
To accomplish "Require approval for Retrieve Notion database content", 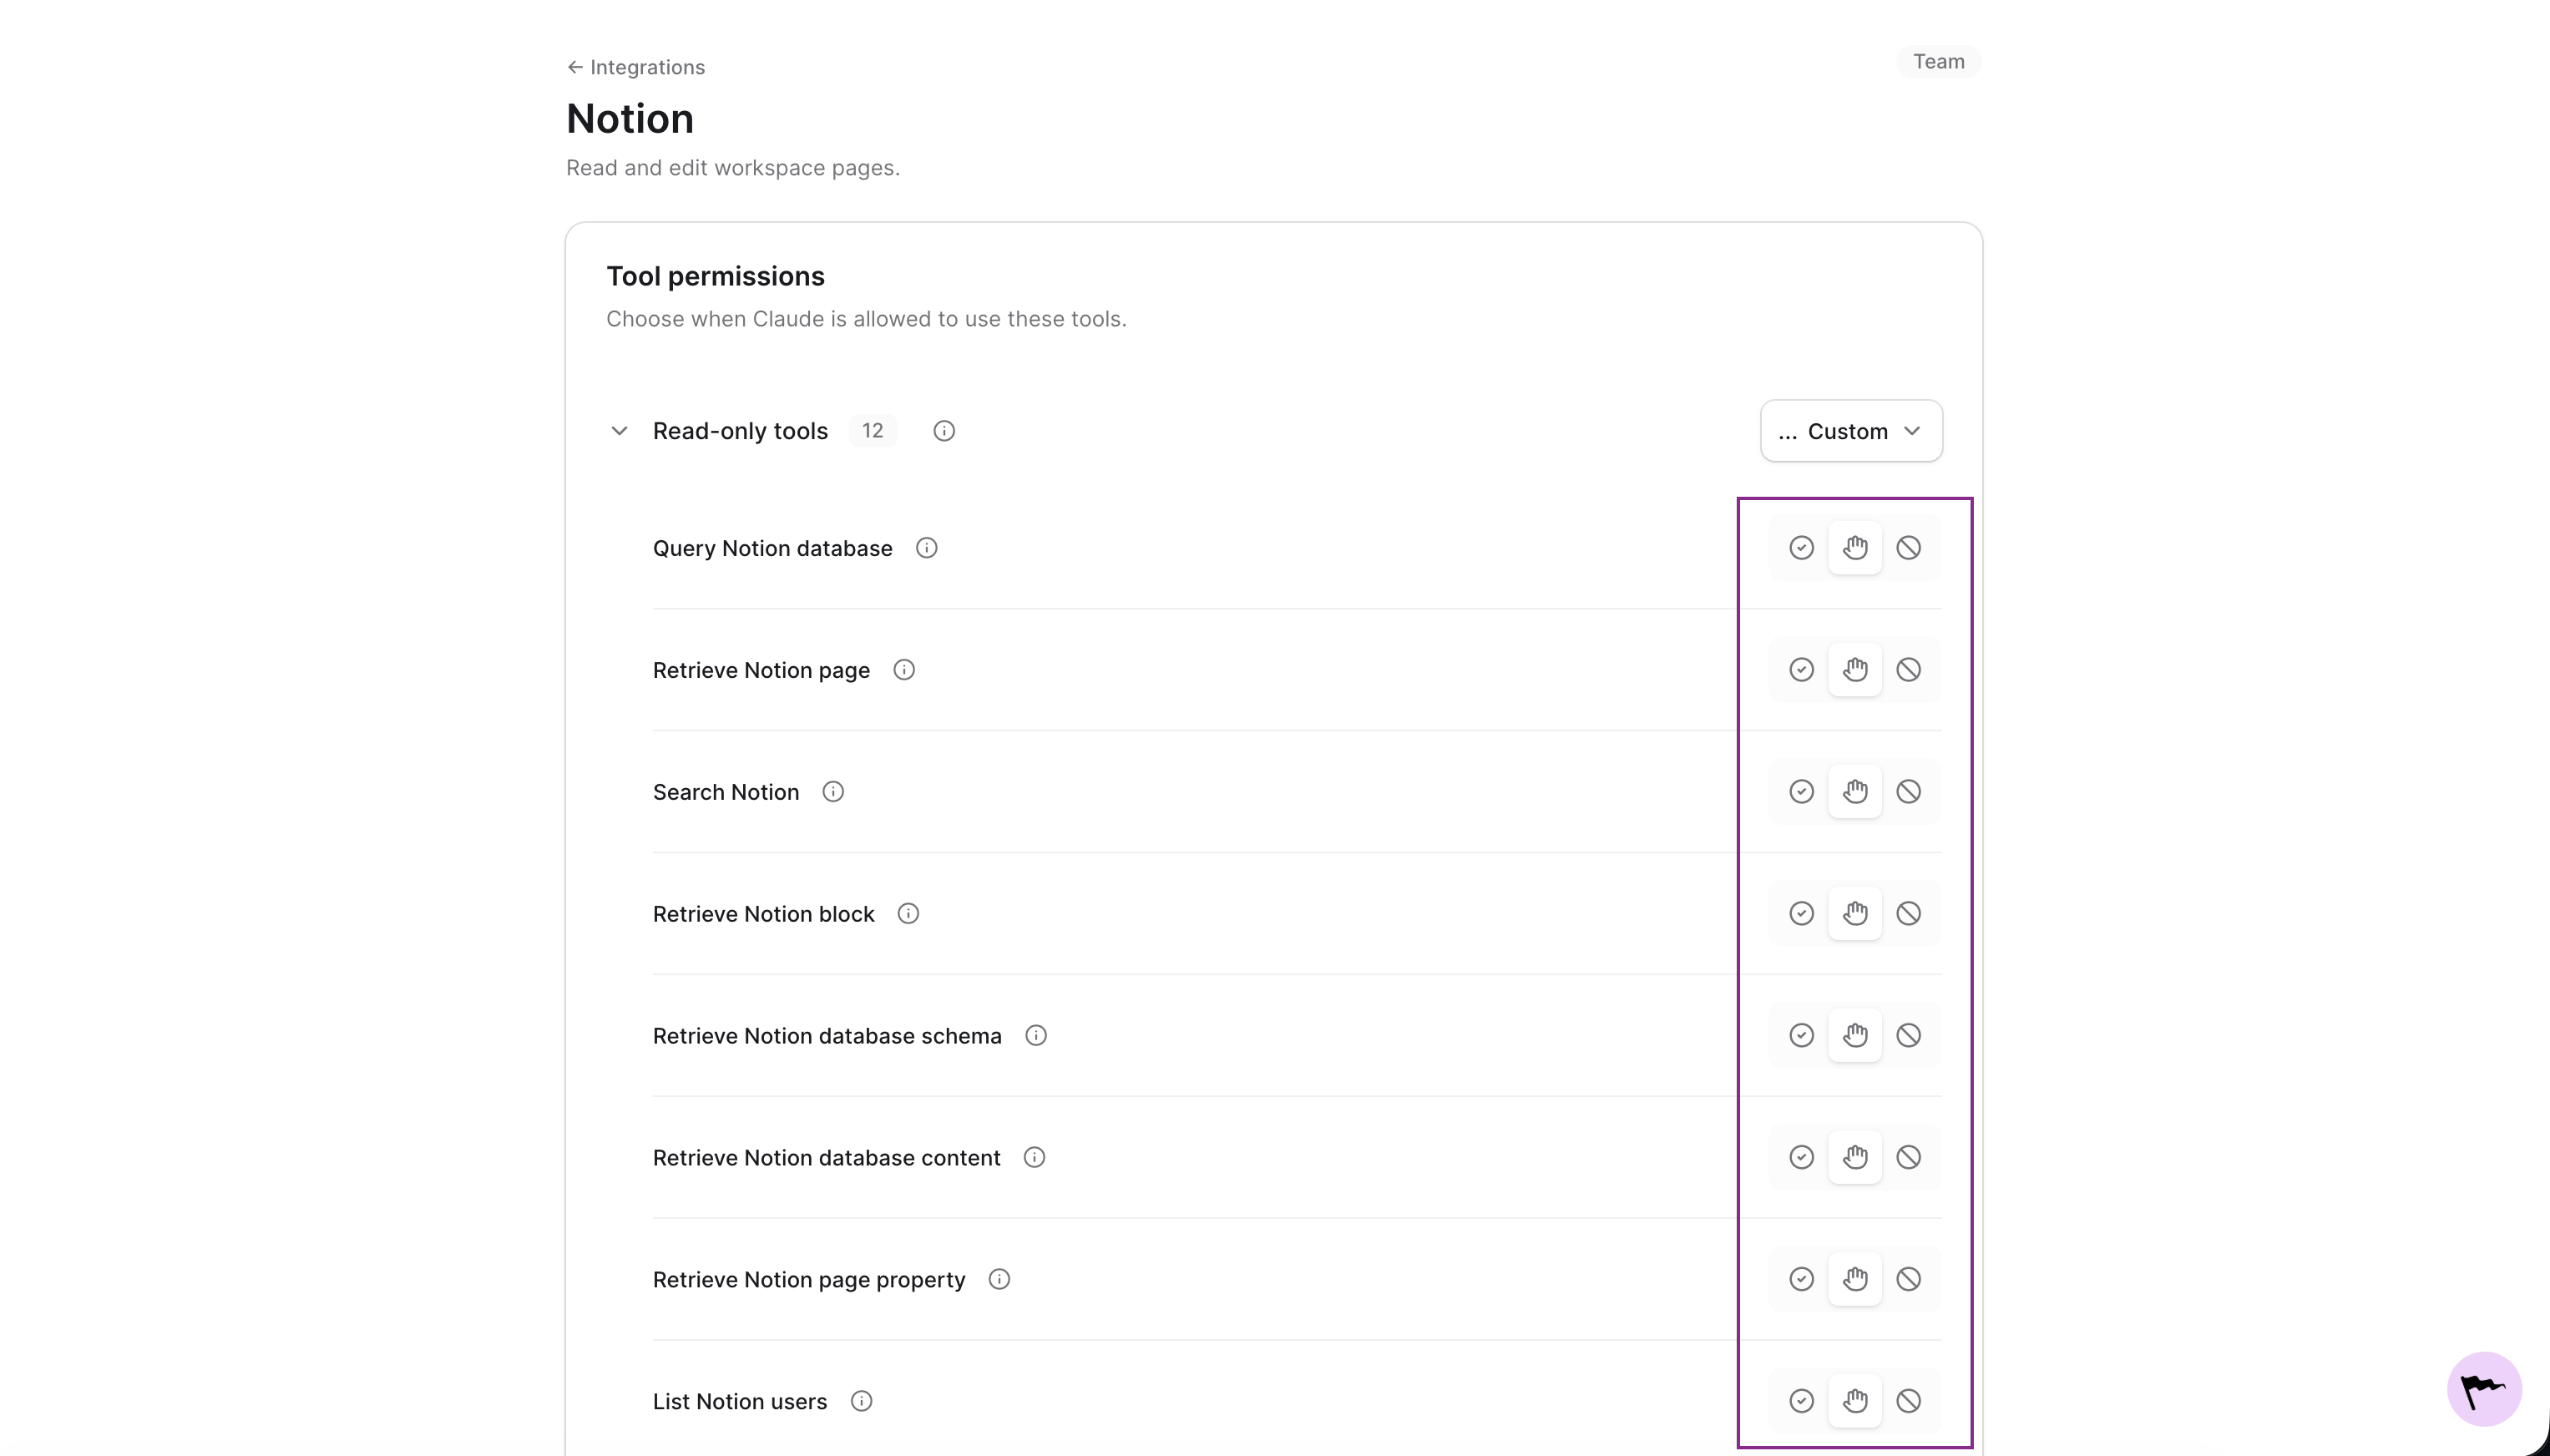I will (1855, 1158).
